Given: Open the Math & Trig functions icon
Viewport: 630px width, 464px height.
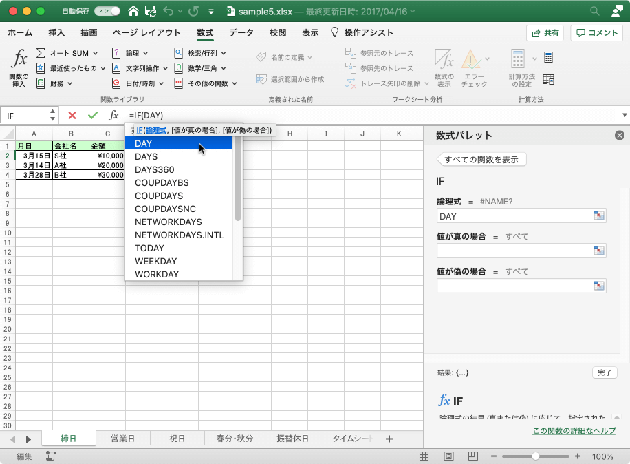Looking at the screenshot, I should click(178, 68).
